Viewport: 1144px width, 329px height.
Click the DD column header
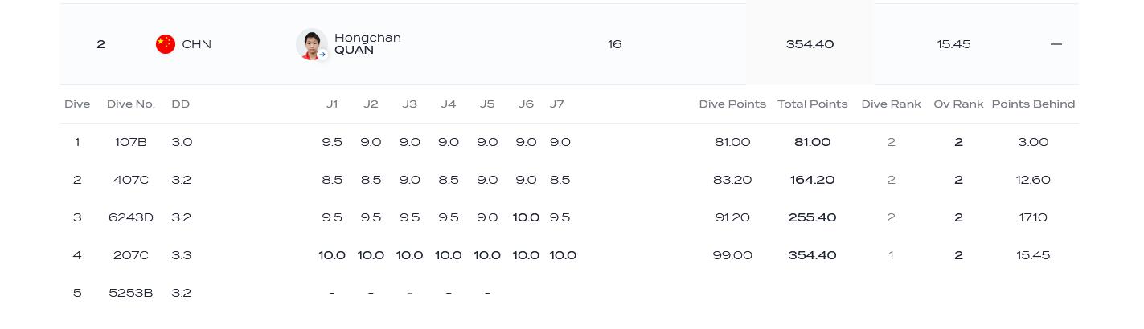tap(180, 104)
